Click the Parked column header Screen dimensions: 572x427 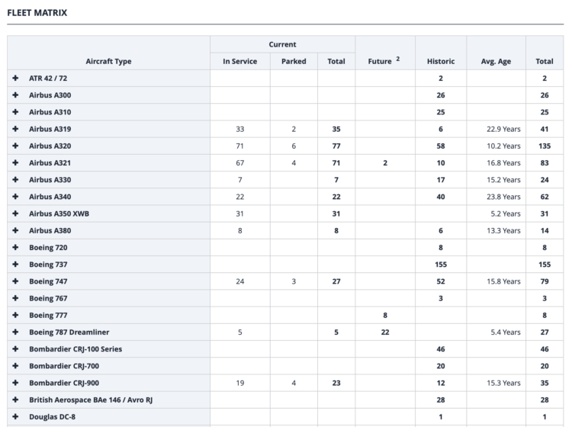[294, 61]
